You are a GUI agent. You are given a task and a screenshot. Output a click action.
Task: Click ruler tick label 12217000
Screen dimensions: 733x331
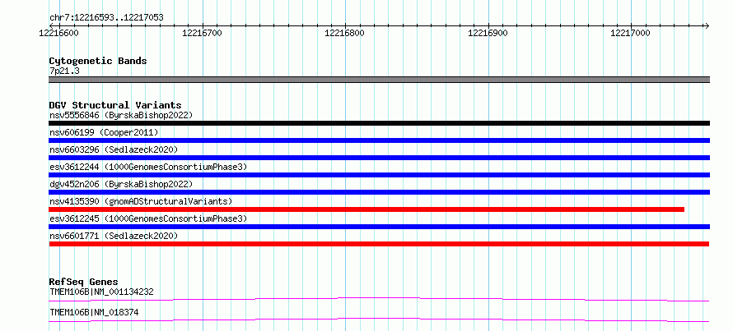click(x=631, y=33)
